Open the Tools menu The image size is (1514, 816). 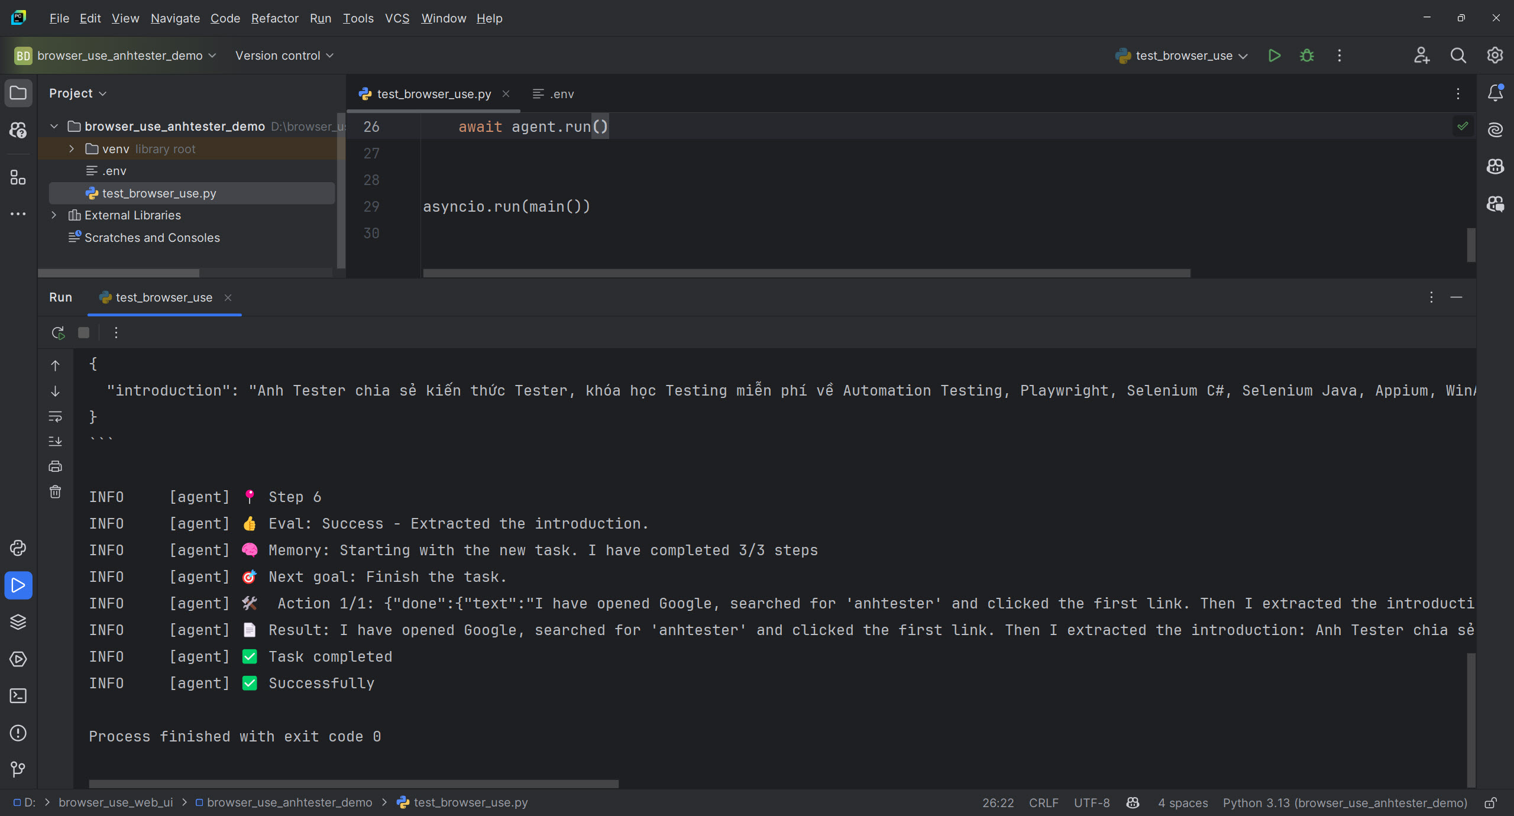coord(358,18)
